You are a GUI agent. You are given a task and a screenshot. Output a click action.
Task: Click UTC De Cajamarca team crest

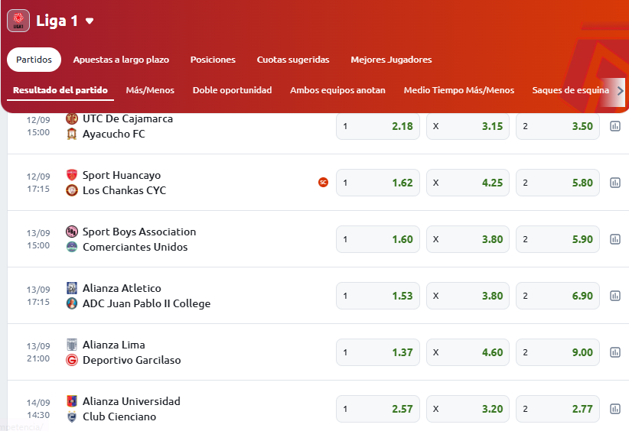click(72, 118)
